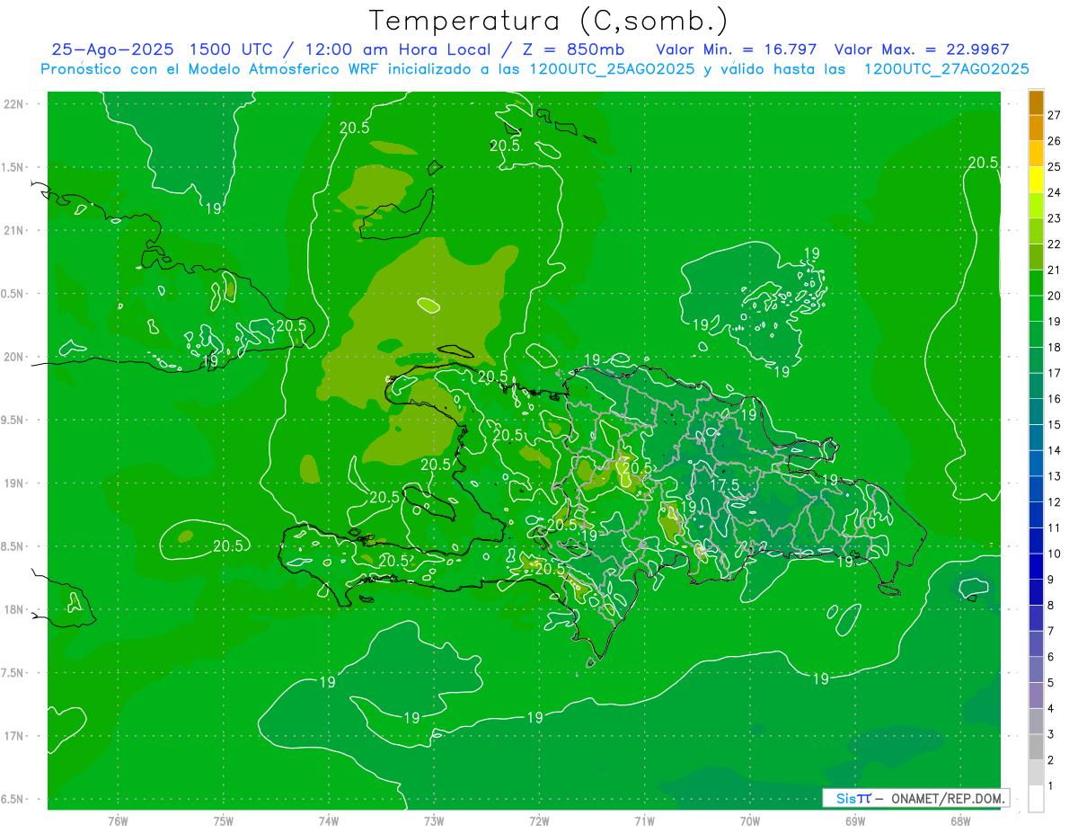The width and height of the screenshot is (1078, 833).
Task: Click the dark orange top swatch of the color scale
Action: tap(1036, 103)
